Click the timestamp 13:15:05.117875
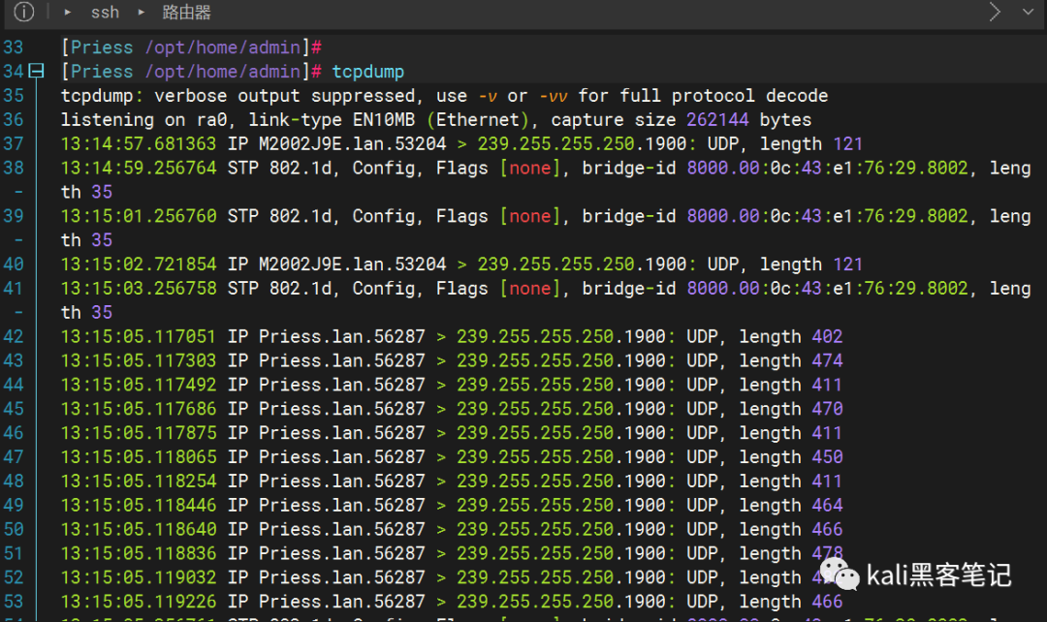This screenshot has width=1047, height=622. pyautogui.click(x=139, y=432)
